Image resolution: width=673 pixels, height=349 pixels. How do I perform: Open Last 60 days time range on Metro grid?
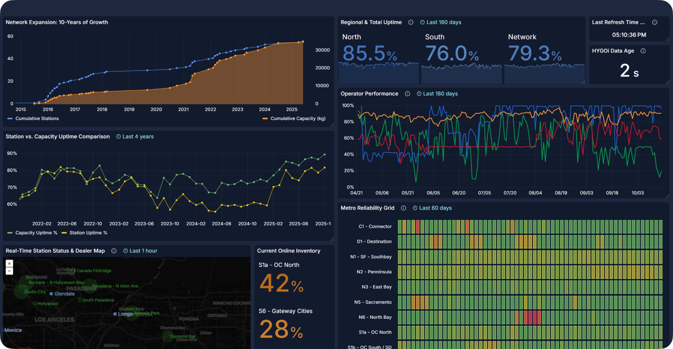pos(432,208)
